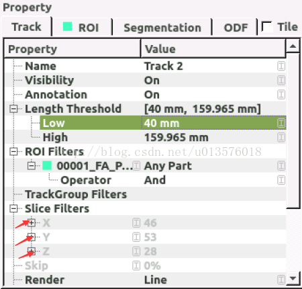This screenshot has height=289, width=302.
Task: Collapse the ROI Filters group
Action: pos(13,152)
